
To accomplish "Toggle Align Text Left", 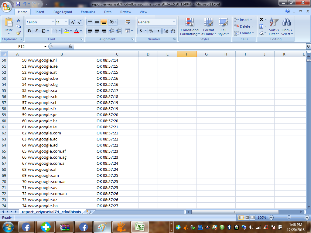I will tap(90, 31).
